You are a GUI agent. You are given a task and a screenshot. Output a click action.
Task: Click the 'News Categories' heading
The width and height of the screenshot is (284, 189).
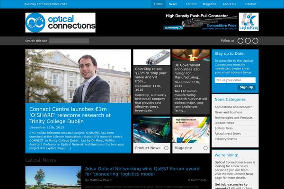[x=230, y=100]
